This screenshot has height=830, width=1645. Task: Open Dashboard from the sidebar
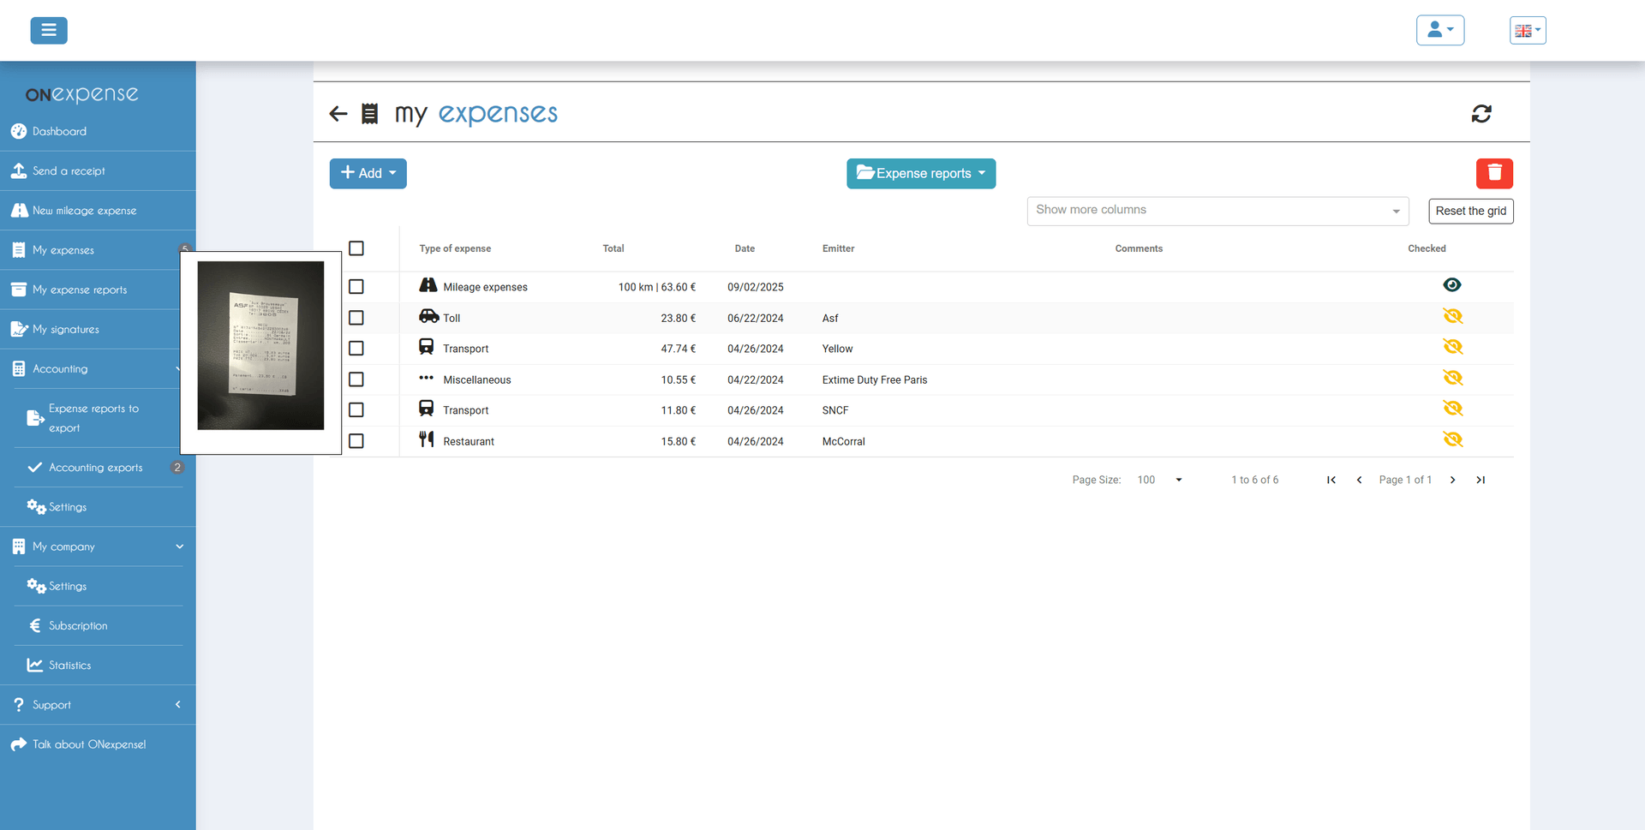[x=59, y=131]
